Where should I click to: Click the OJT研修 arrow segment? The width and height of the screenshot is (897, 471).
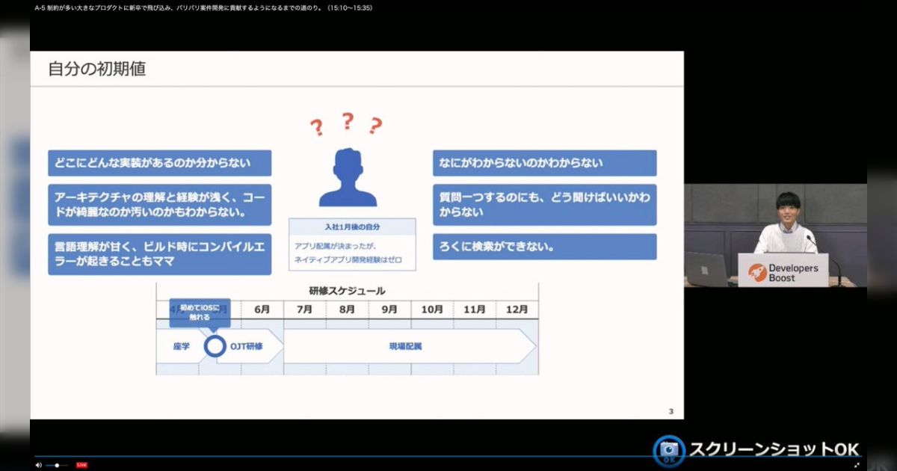coord(247,346)
